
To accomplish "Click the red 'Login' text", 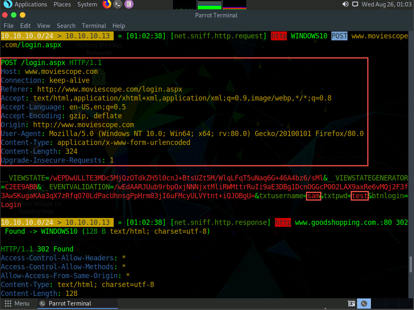I will click(11, 205).
